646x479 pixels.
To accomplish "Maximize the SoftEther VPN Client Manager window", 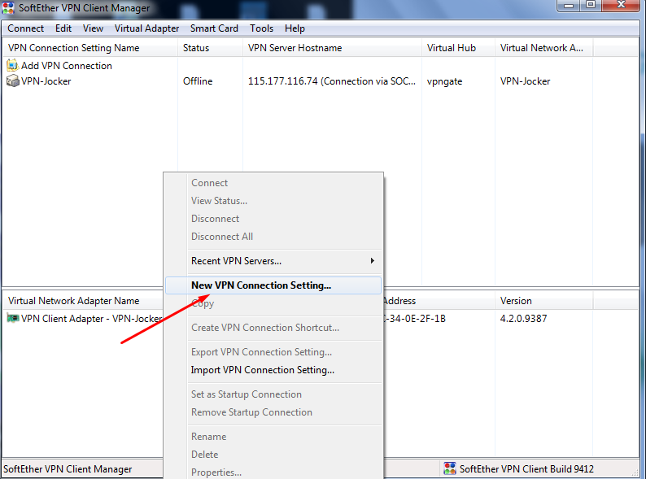I will (x=591, y=6).
